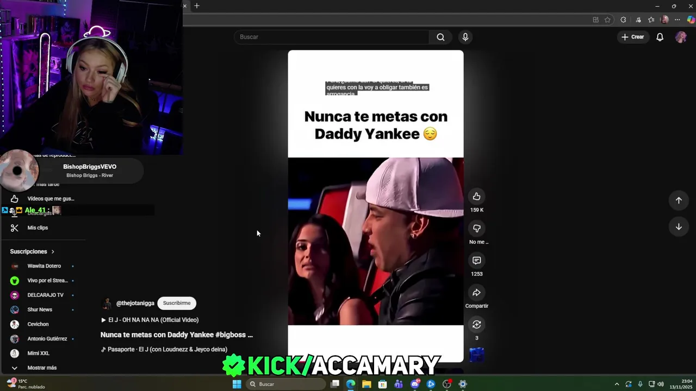Open @thejotanigga channel link
Viewport: 696px width, 391px height.
pyautogui.click(x=135, y=303)
